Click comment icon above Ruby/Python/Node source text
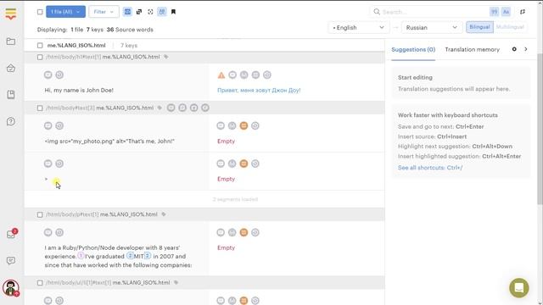 48,232
